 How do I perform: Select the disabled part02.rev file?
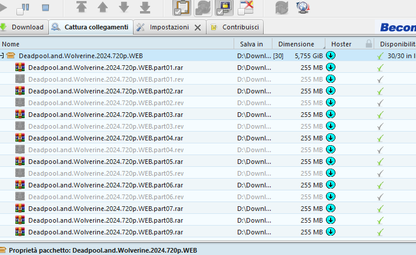click(208, 103)
